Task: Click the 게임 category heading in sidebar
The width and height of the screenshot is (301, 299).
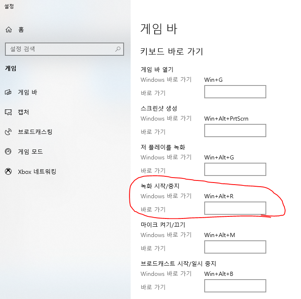Action: point(11,68)
